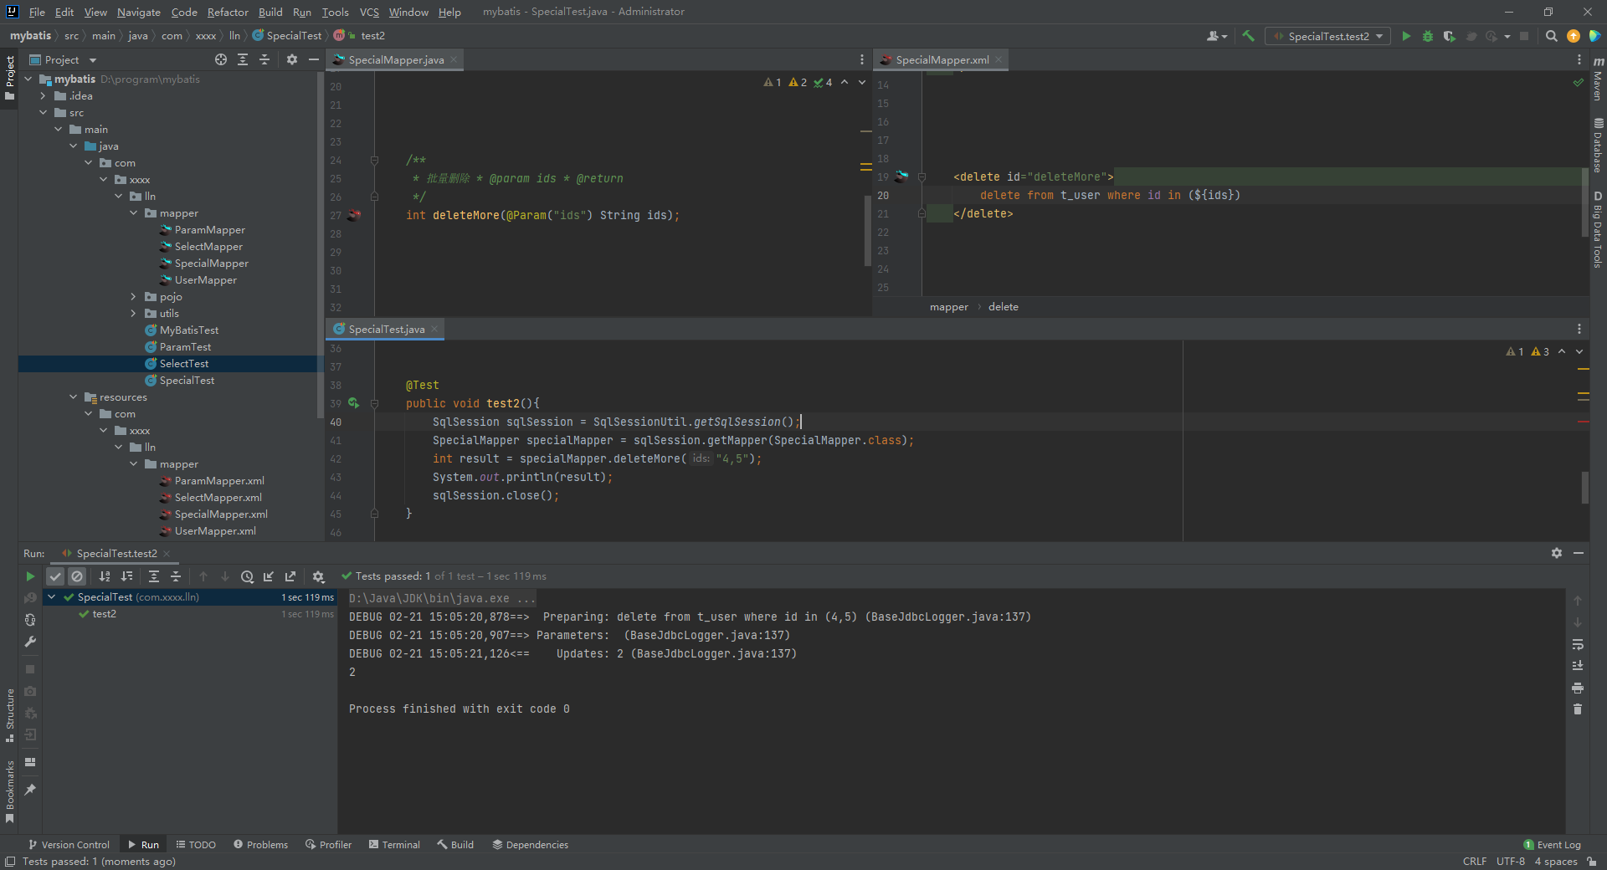Click the run gutter icon beside test2
The width and height of the screenshot is (1607, 870).
[353, 403]
